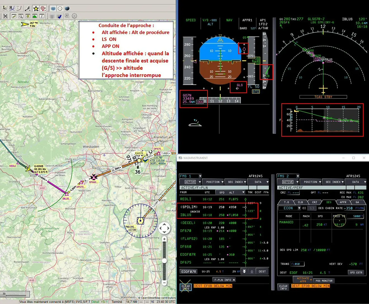Click CLEAR INFO on FMS 1
369x304 pixels.
tap(186, 287)
